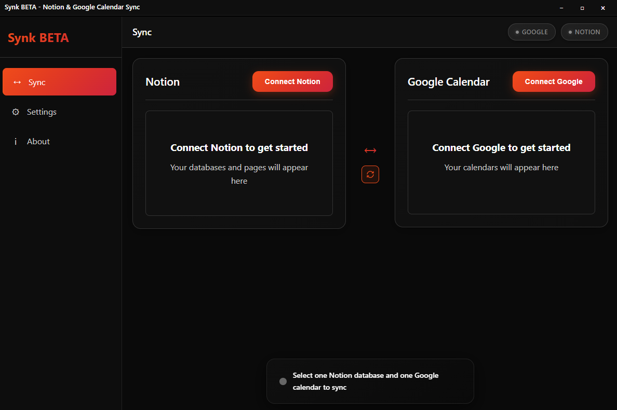Image resolution: width=617 pixels, height=410 pixels.
Task: Minimize the Synk BETA window
Action: 561,8
